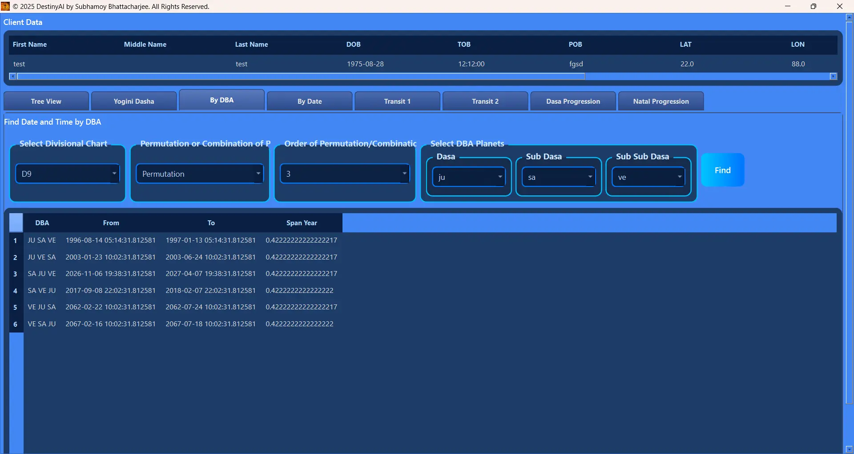Click the client table left scroll arrow
This screenshot has height=454, width=854.
pos(13,77)
